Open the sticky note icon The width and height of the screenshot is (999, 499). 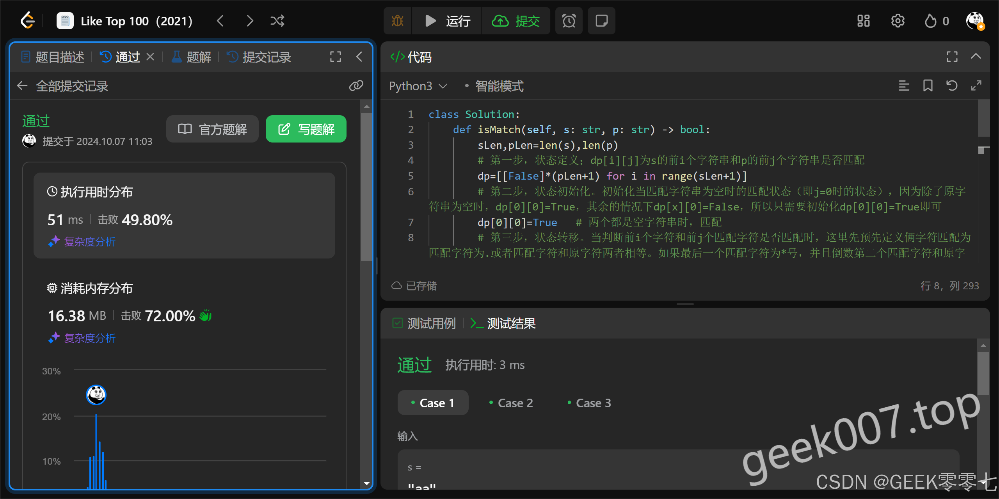(601, 21)
